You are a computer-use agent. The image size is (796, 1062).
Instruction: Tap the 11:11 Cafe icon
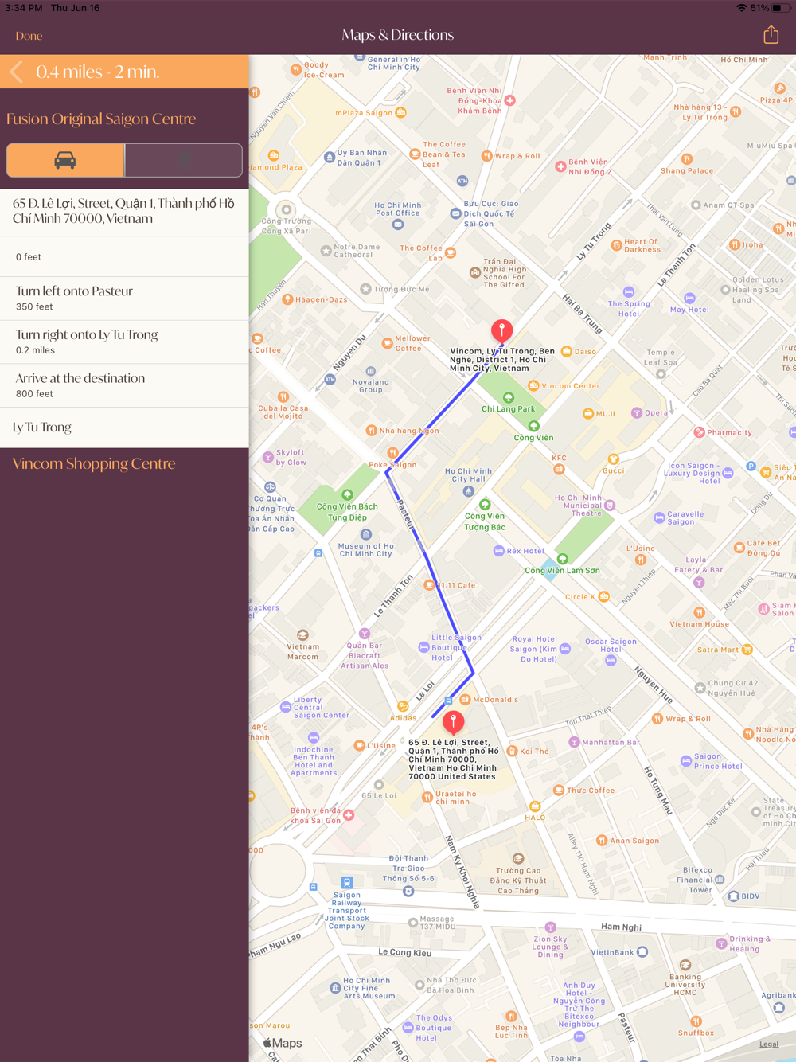point(430,584)
